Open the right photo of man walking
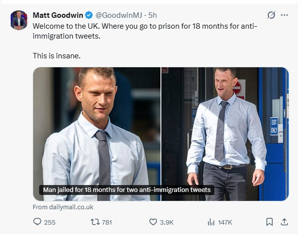 coord(225,134)
